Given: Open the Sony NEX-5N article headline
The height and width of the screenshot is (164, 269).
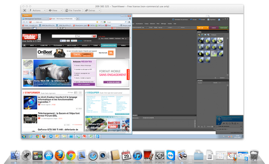Looking at the screenshot, I should (50, 81).
